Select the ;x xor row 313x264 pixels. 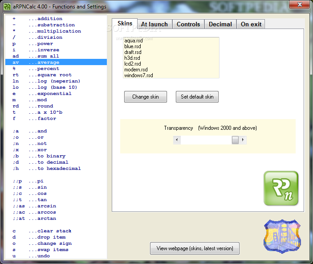pyautogui.click(x=56, y=150)
